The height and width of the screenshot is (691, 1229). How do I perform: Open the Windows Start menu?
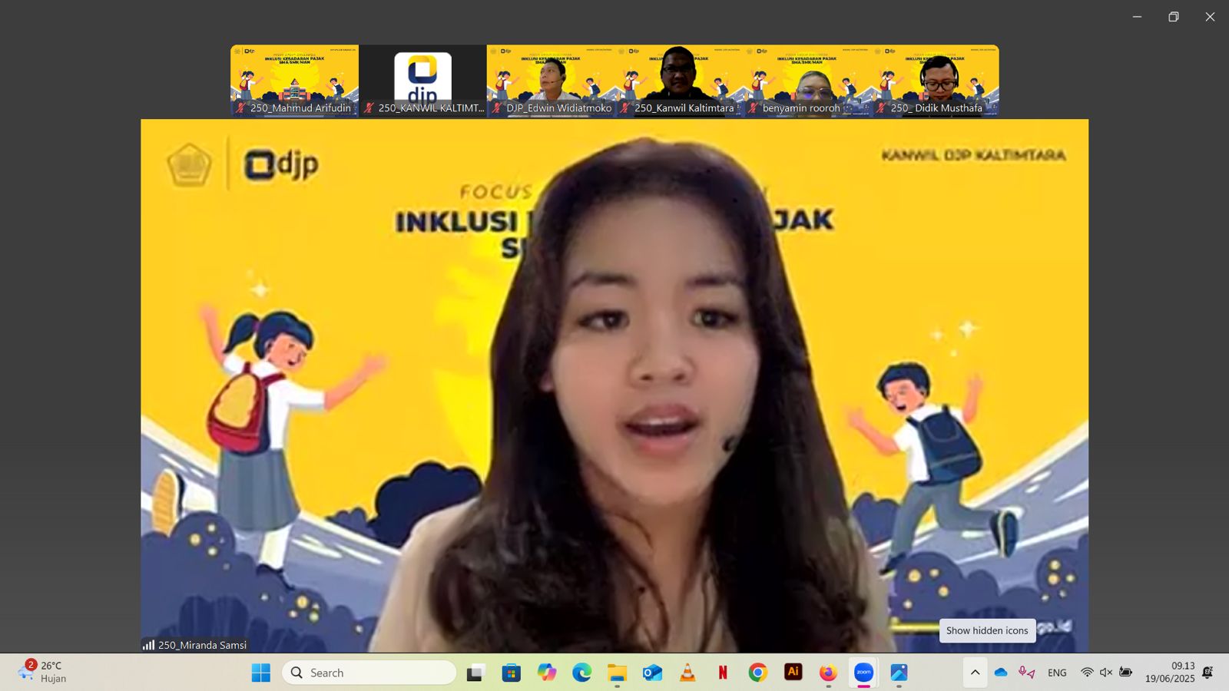261,673
